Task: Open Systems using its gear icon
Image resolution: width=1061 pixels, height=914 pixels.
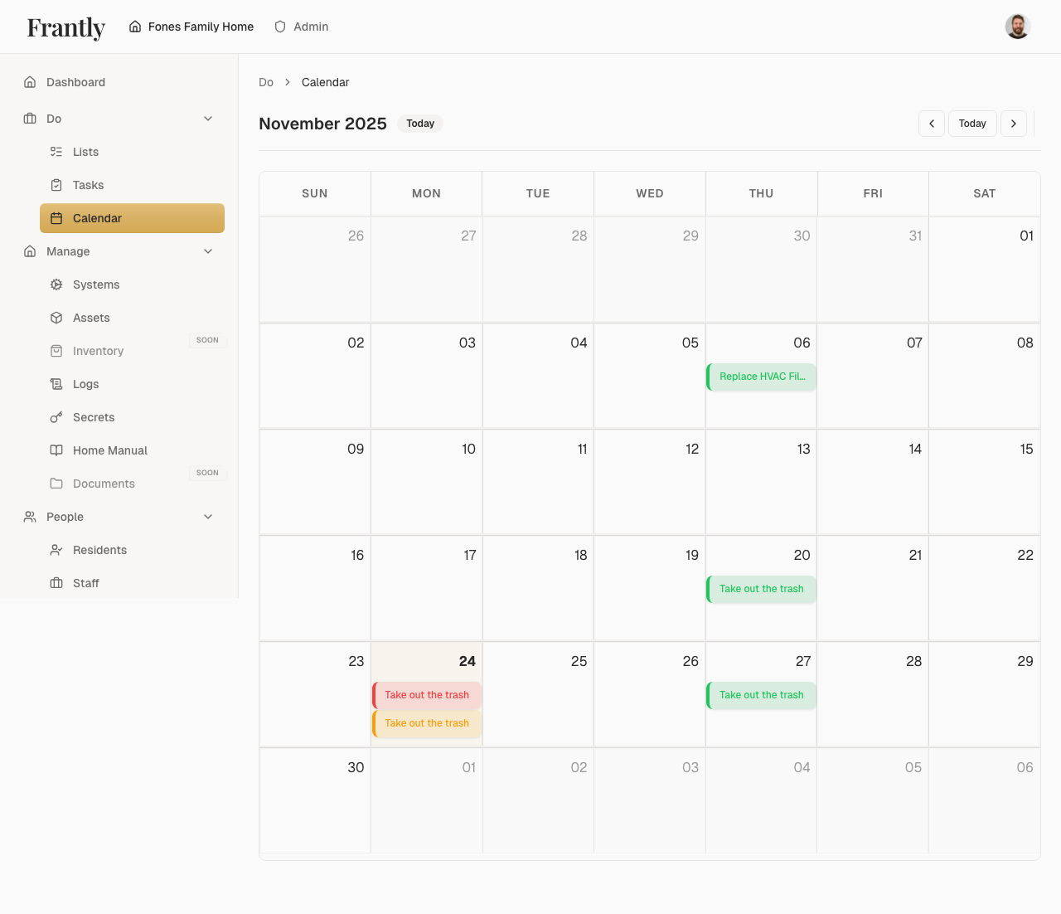Action: pos(56,284)
